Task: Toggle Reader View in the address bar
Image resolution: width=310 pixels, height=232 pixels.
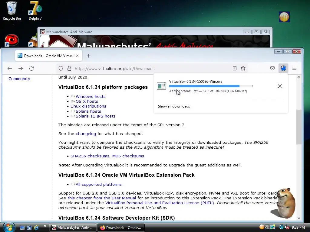Action: 235,69
